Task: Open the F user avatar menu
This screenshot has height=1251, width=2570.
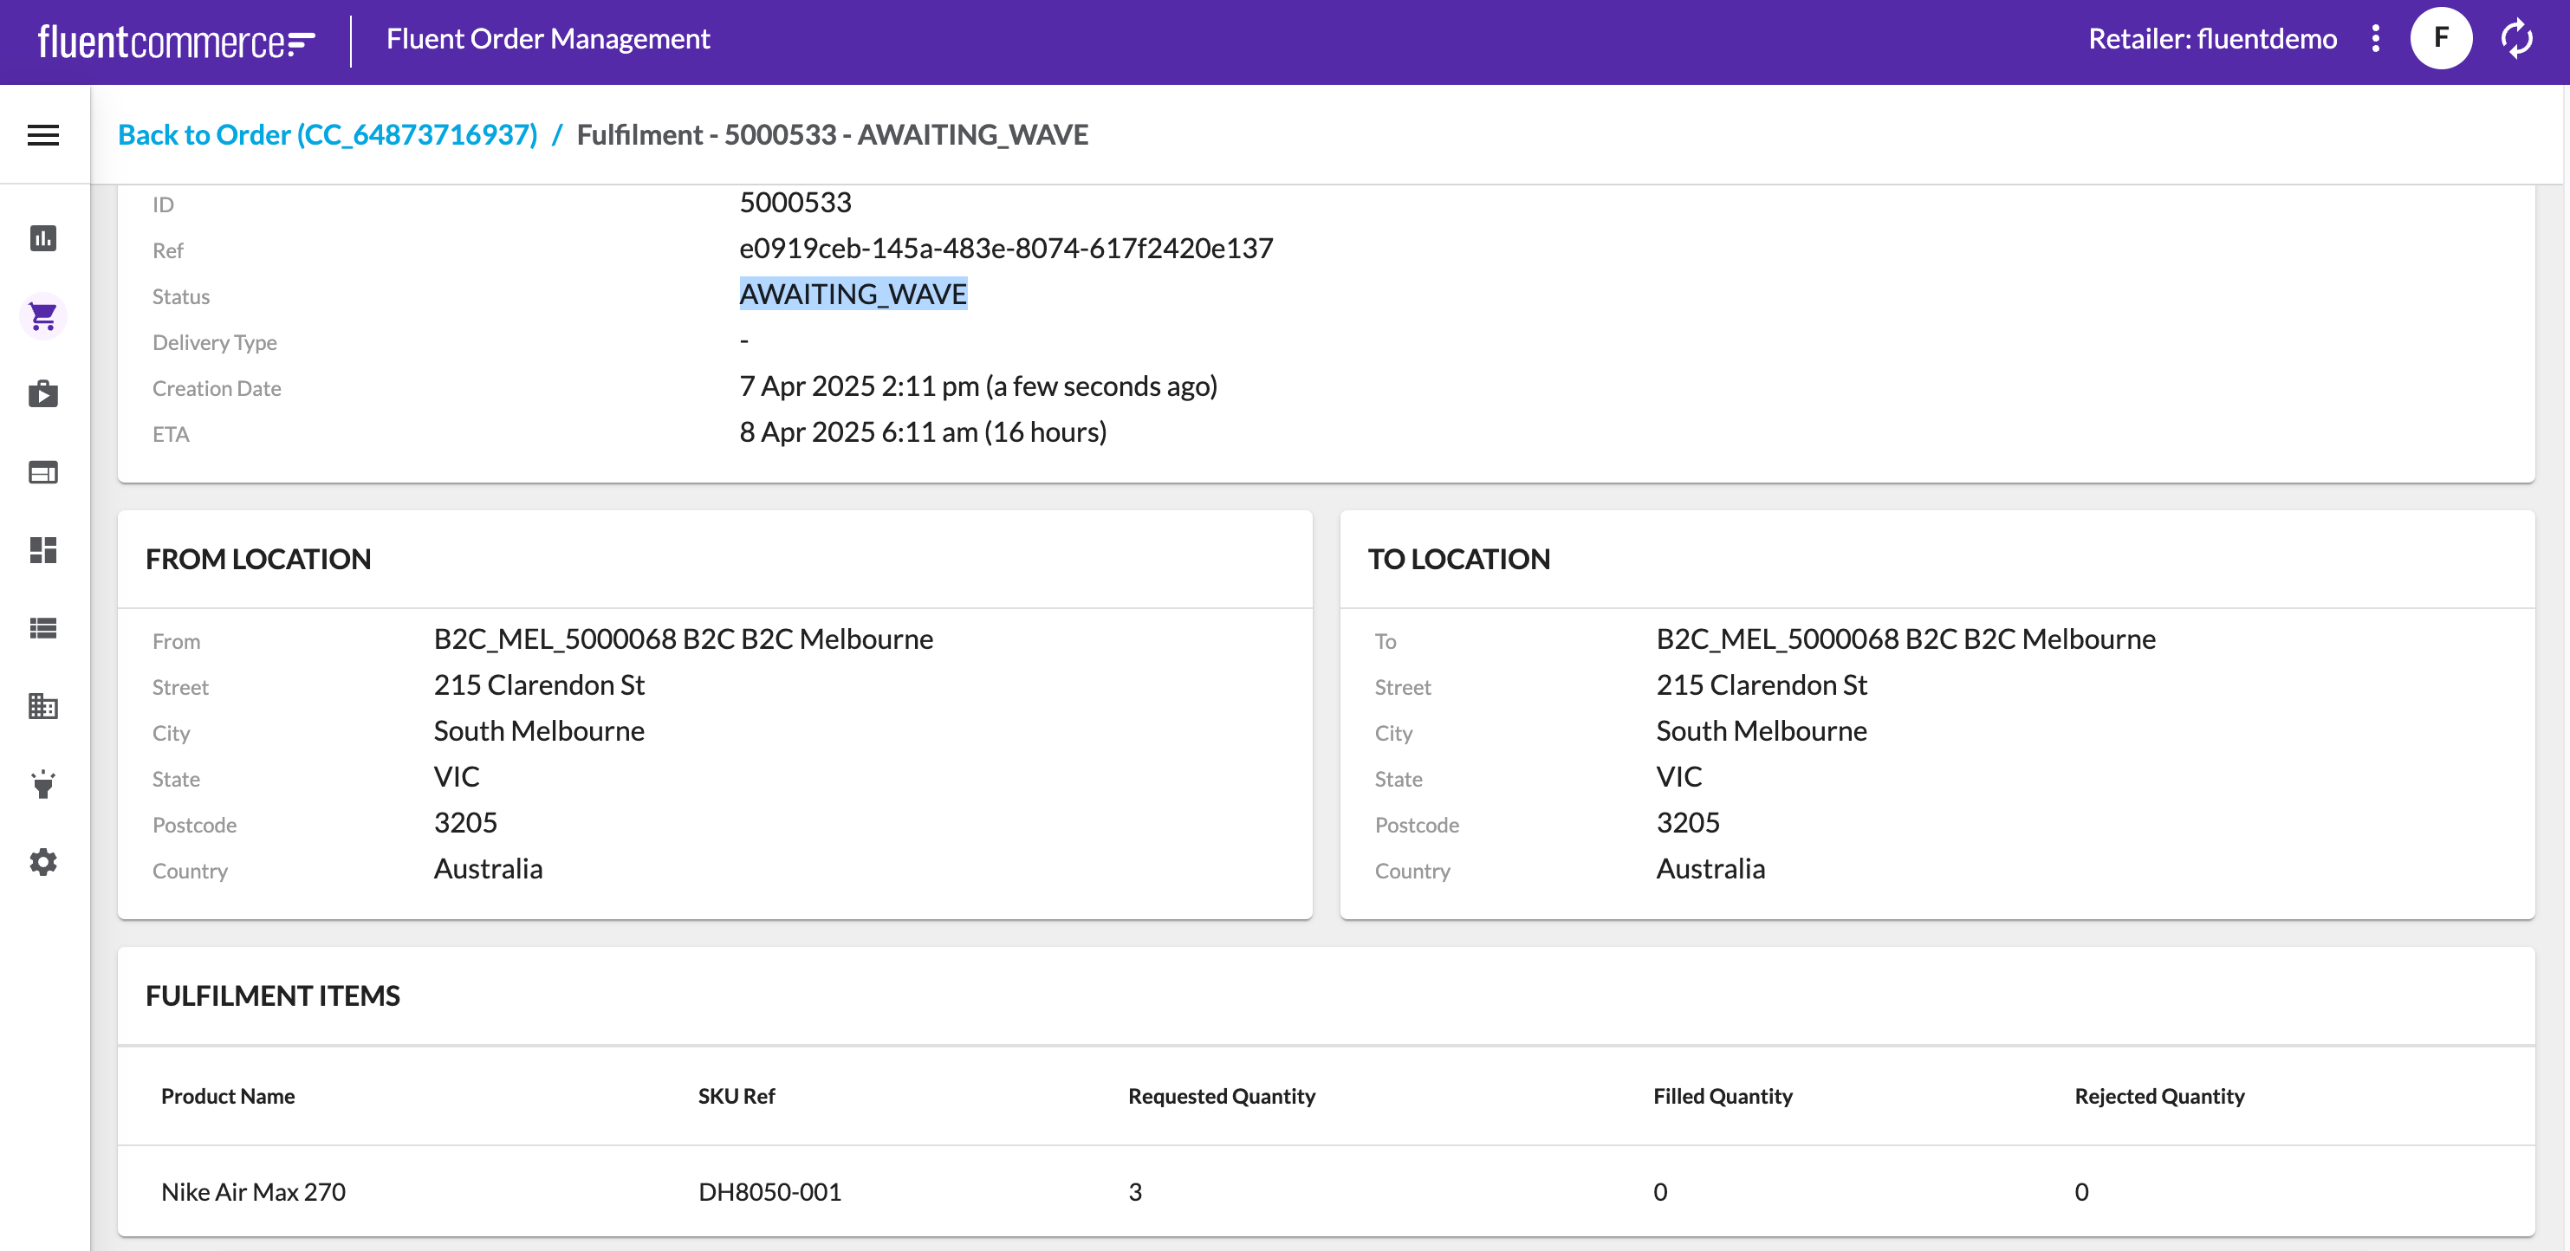Action: [x=2440, y=39]
